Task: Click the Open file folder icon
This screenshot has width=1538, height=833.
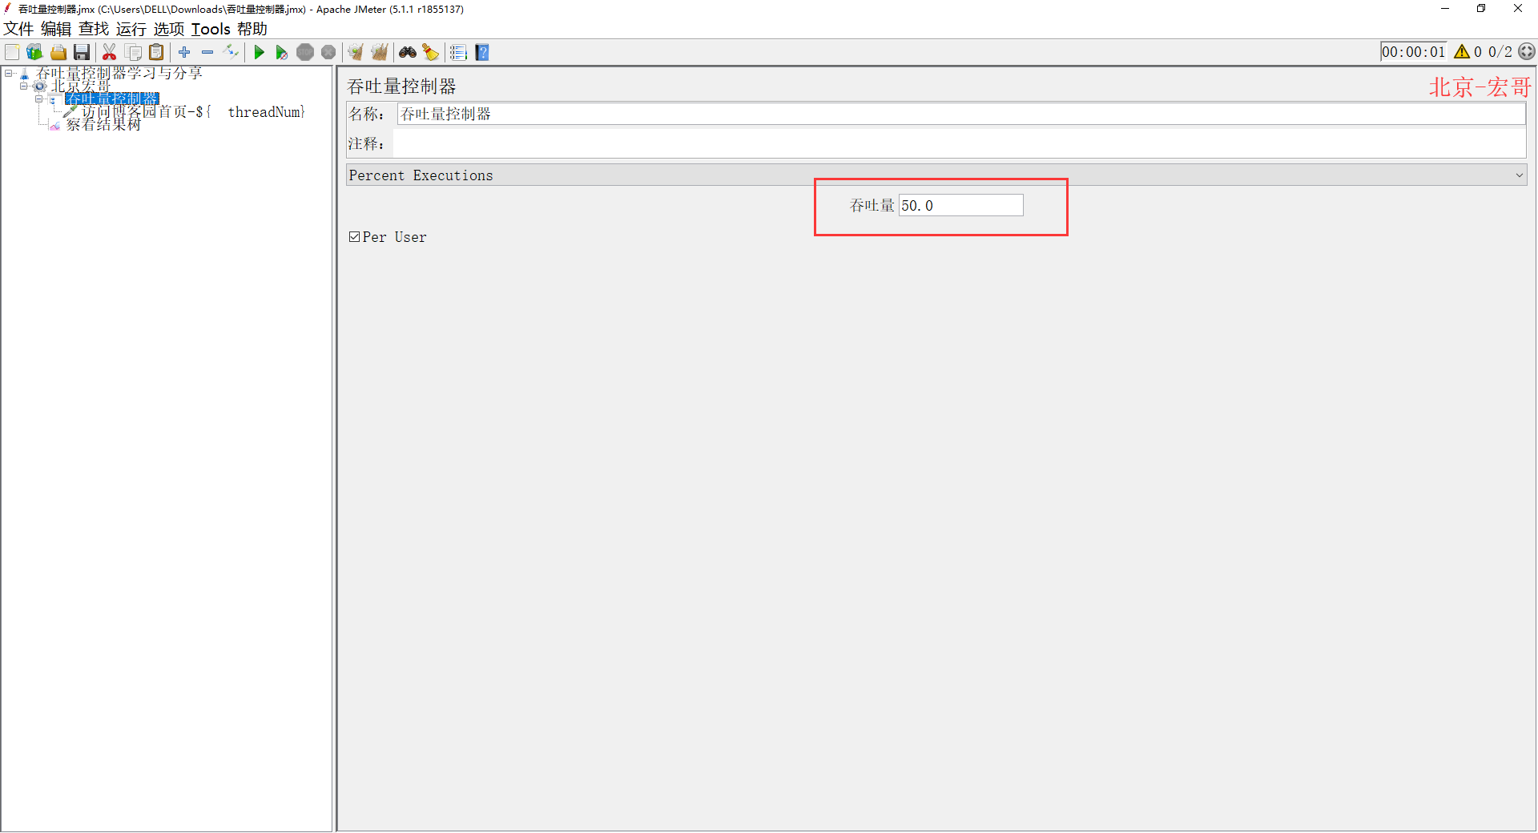Action: pos(58,52)
